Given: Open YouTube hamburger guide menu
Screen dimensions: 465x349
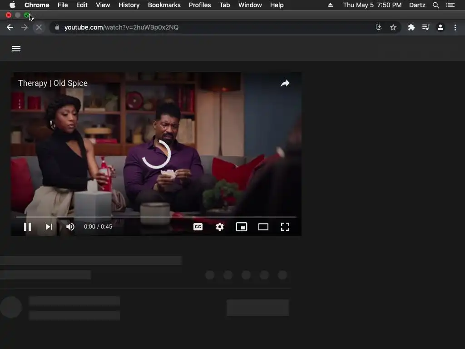Looking at the screenshot, I should click(x=16, y=49).
